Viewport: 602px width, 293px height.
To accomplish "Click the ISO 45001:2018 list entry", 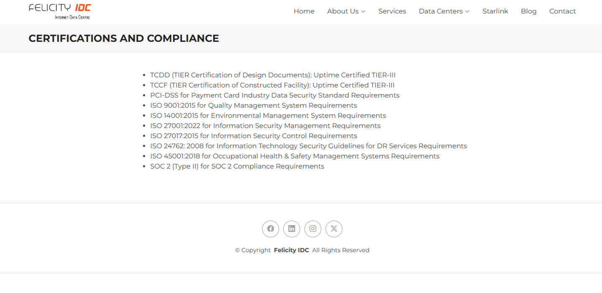I will (x=295, y=156).
